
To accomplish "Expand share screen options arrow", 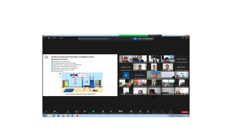I will coord(98,112).
